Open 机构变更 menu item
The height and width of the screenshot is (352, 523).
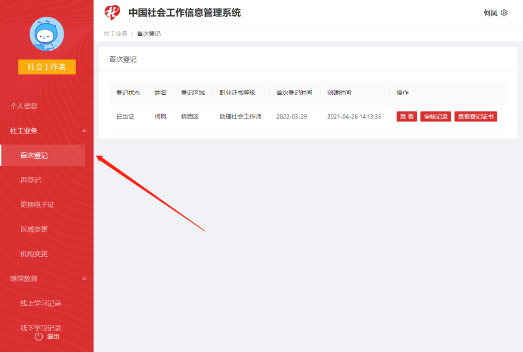pos(34,254)
